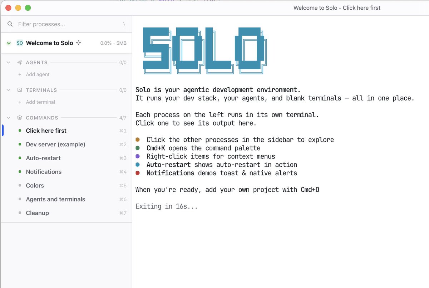This screenshot has width=429, height=288.
Task: Click the Cmd+K text in terminal output
Action: pos(156,148)
